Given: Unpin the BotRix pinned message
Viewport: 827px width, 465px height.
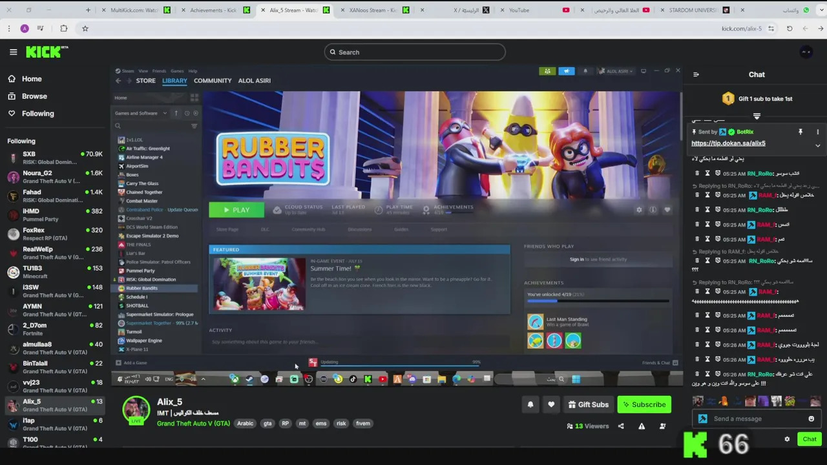Looking at the screenshot, I should [801, 132].
